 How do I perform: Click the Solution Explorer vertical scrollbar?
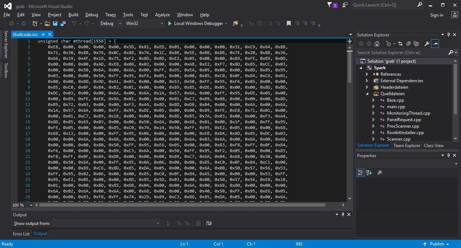455,99
